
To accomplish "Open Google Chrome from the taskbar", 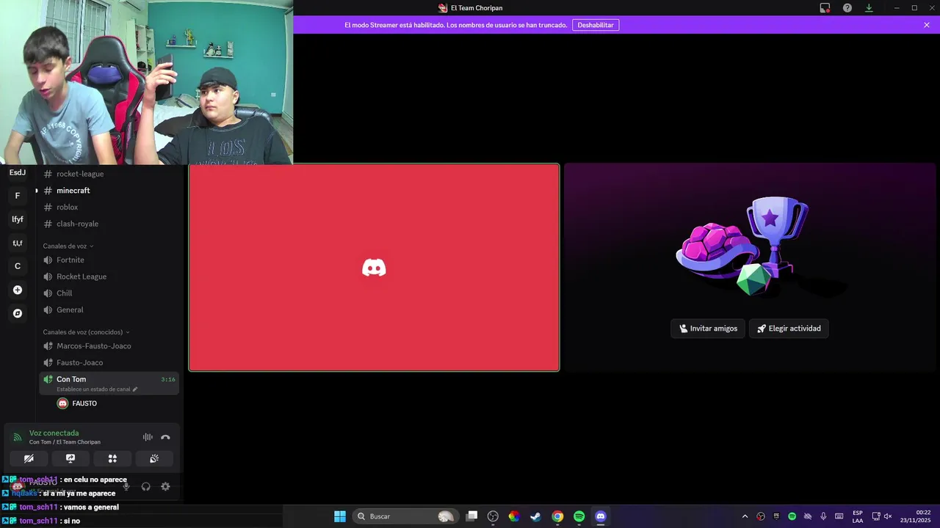I will point(557,516).
